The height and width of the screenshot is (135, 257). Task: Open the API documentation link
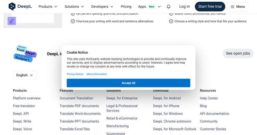(x=214, y=114)
